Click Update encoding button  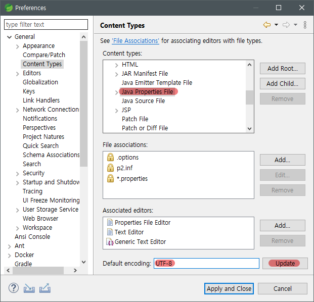pos(285,263)
